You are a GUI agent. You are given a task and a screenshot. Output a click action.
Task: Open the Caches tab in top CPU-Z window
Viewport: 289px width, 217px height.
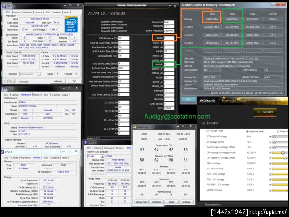tap(16, 12)
